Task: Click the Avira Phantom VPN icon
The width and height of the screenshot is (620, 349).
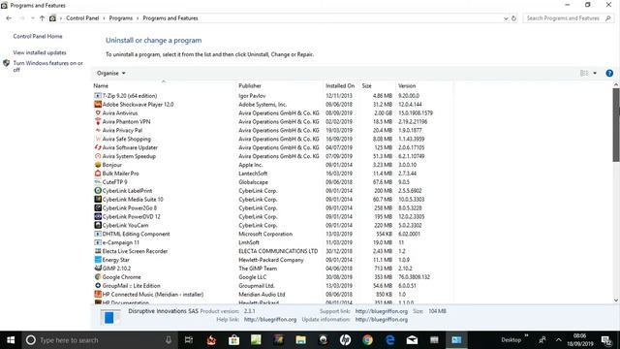Action: (x=98, y=121)
